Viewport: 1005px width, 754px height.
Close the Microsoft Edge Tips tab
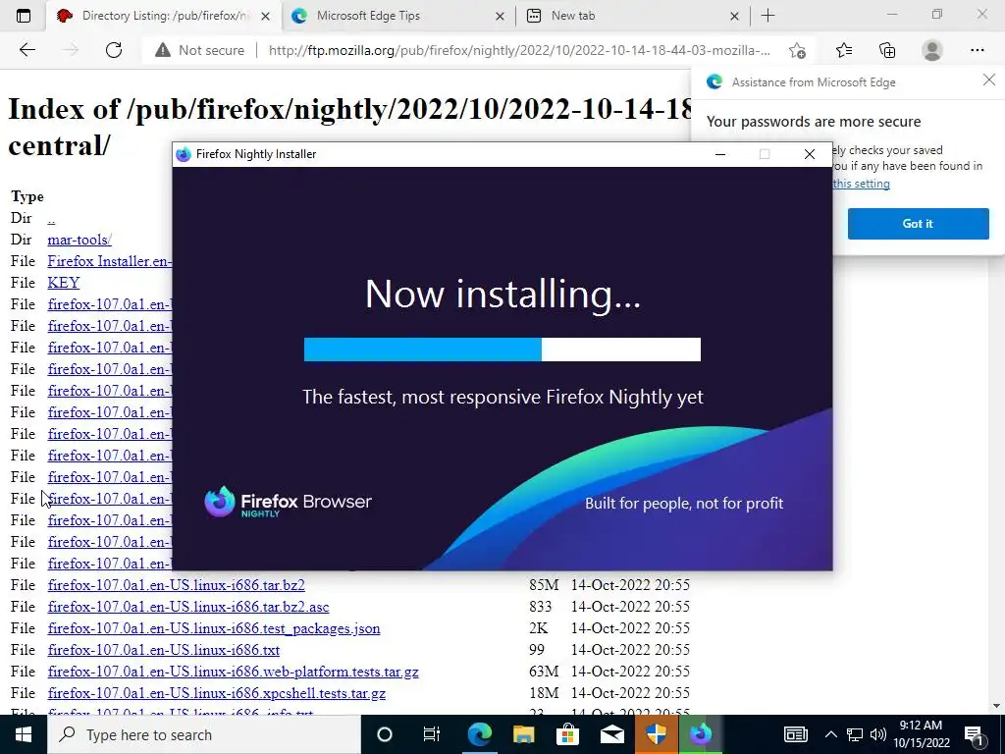[x=500, y=16]
